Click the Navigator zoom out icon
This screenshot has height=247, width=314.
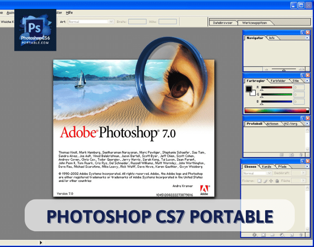point(266,69)
